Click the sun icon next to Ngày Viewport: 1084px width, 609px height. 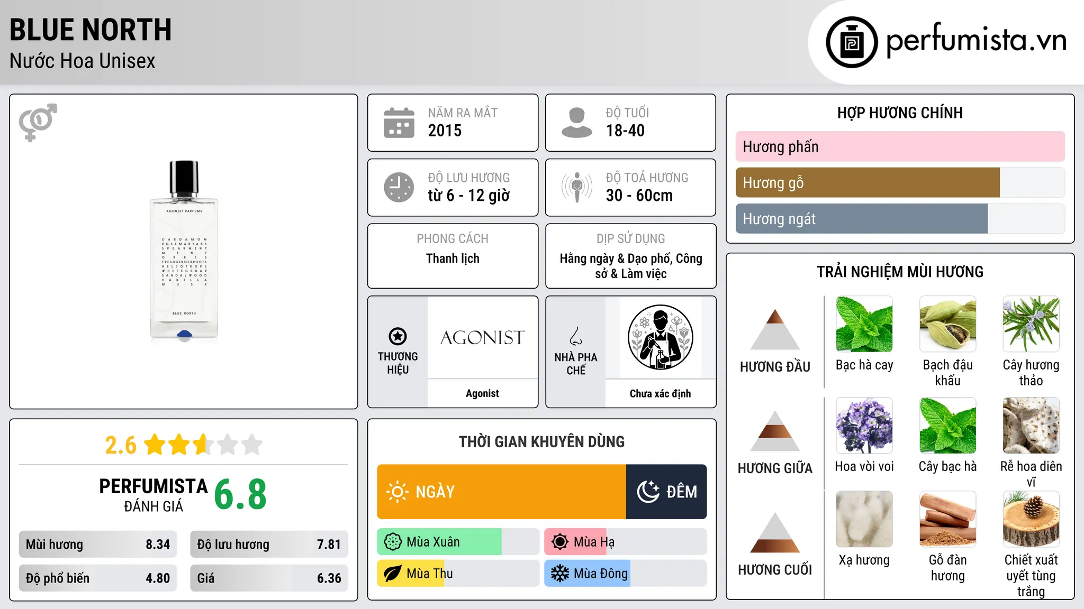point(397,492)
